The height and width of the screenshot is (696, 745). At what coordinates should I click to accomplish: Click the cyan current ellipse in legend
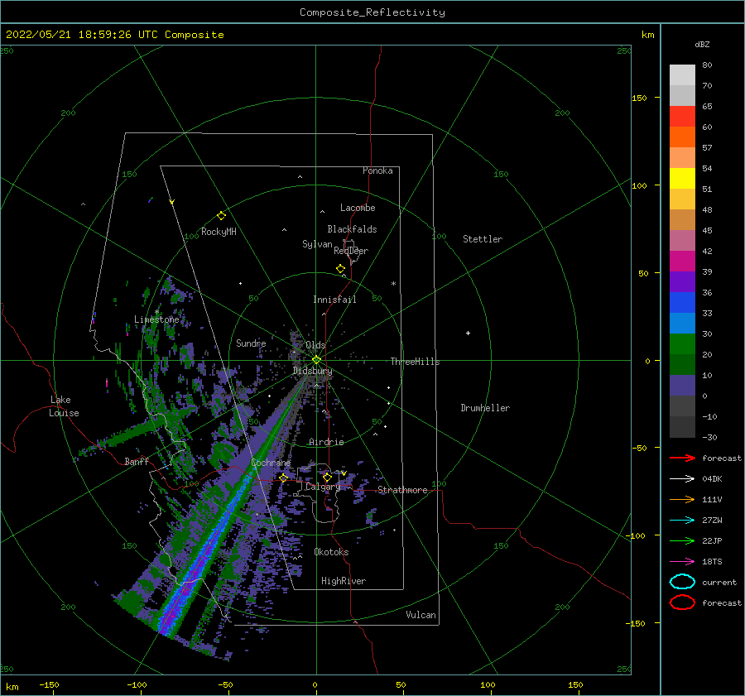tap(682, 582)
